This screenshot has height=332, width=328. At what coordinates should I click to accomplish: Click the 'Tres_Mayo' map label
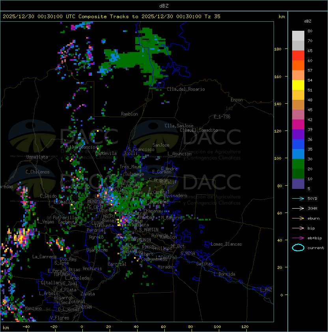point(130,167)
